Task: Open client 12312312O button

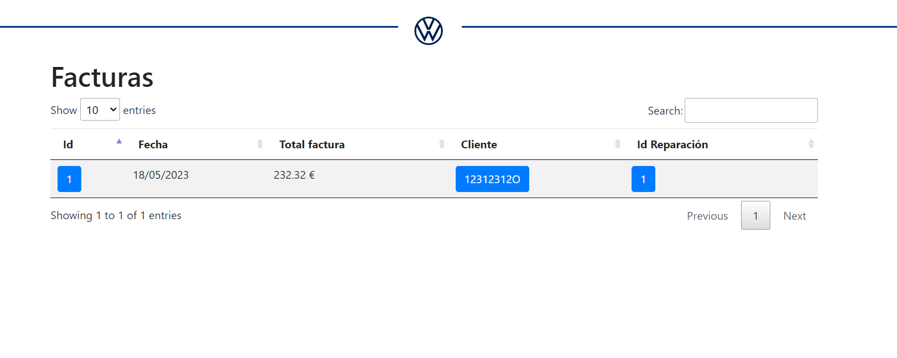Action: tap(492, 179)
